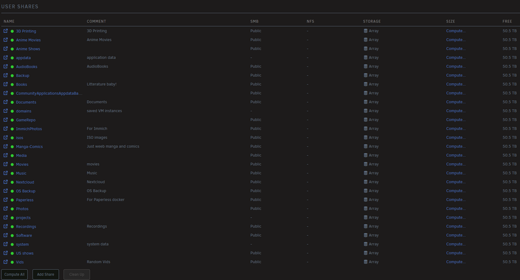The image size is (520, 280).
Task: Open the Manga-Comics share link
Action: pyautogui.click(x=29, y=147)
